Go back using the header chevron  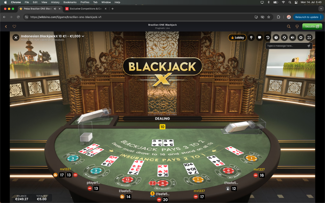click(x=6, y=27)
